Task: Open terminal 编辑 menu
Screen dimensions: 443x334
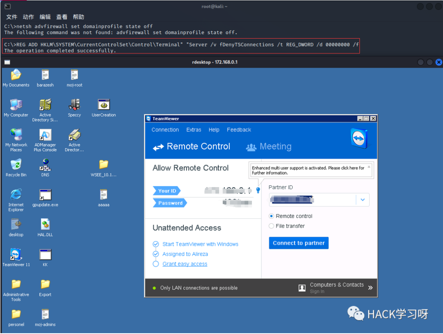Action: click(x=45, y=17)
